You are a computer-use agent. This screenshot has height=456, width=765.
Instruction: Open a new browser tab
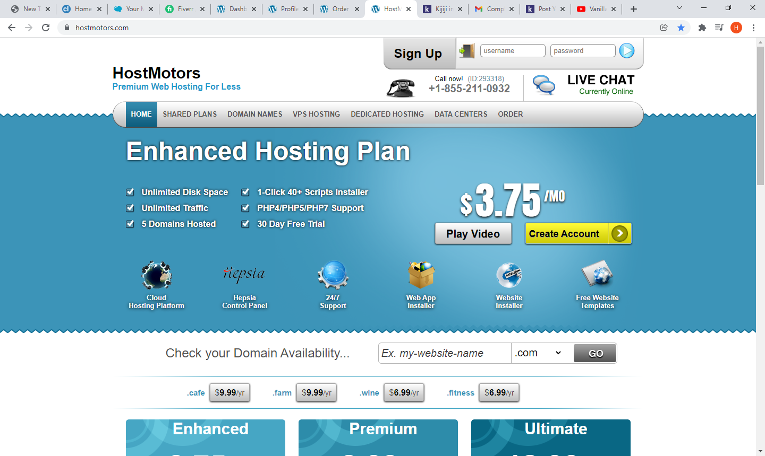click(x=634, y=9)
